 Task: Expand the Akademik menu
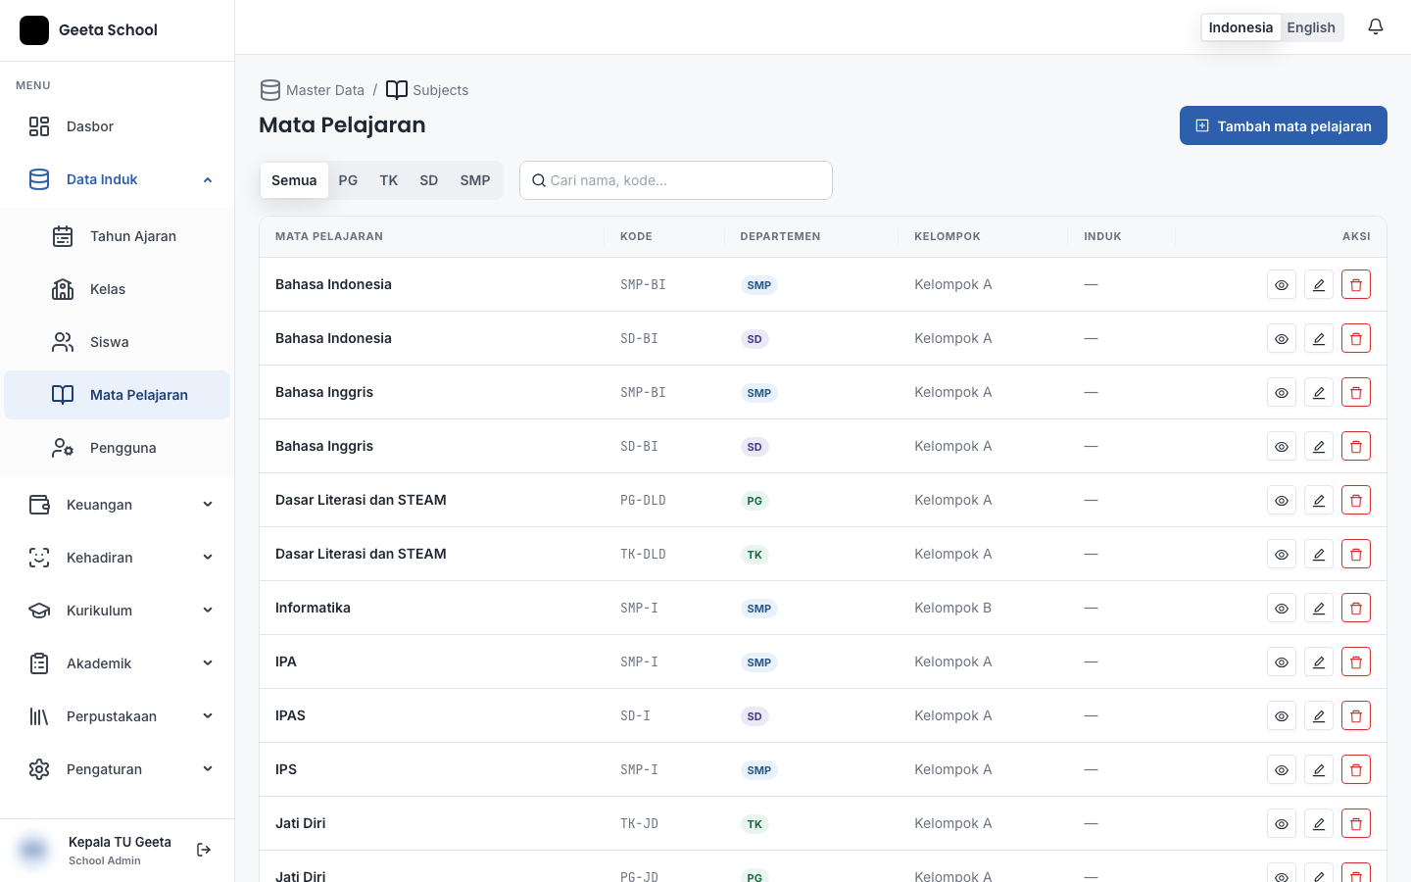(118, 663)
